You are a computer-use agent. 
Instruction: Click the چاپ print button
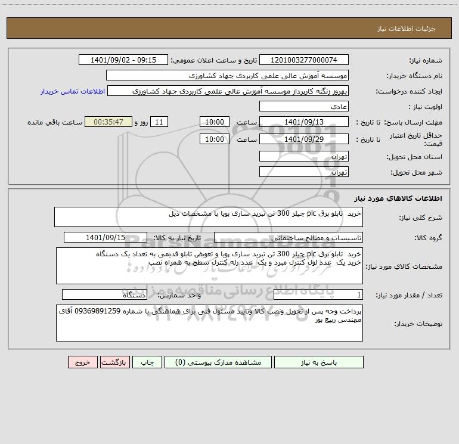click(x=147, y=362)
